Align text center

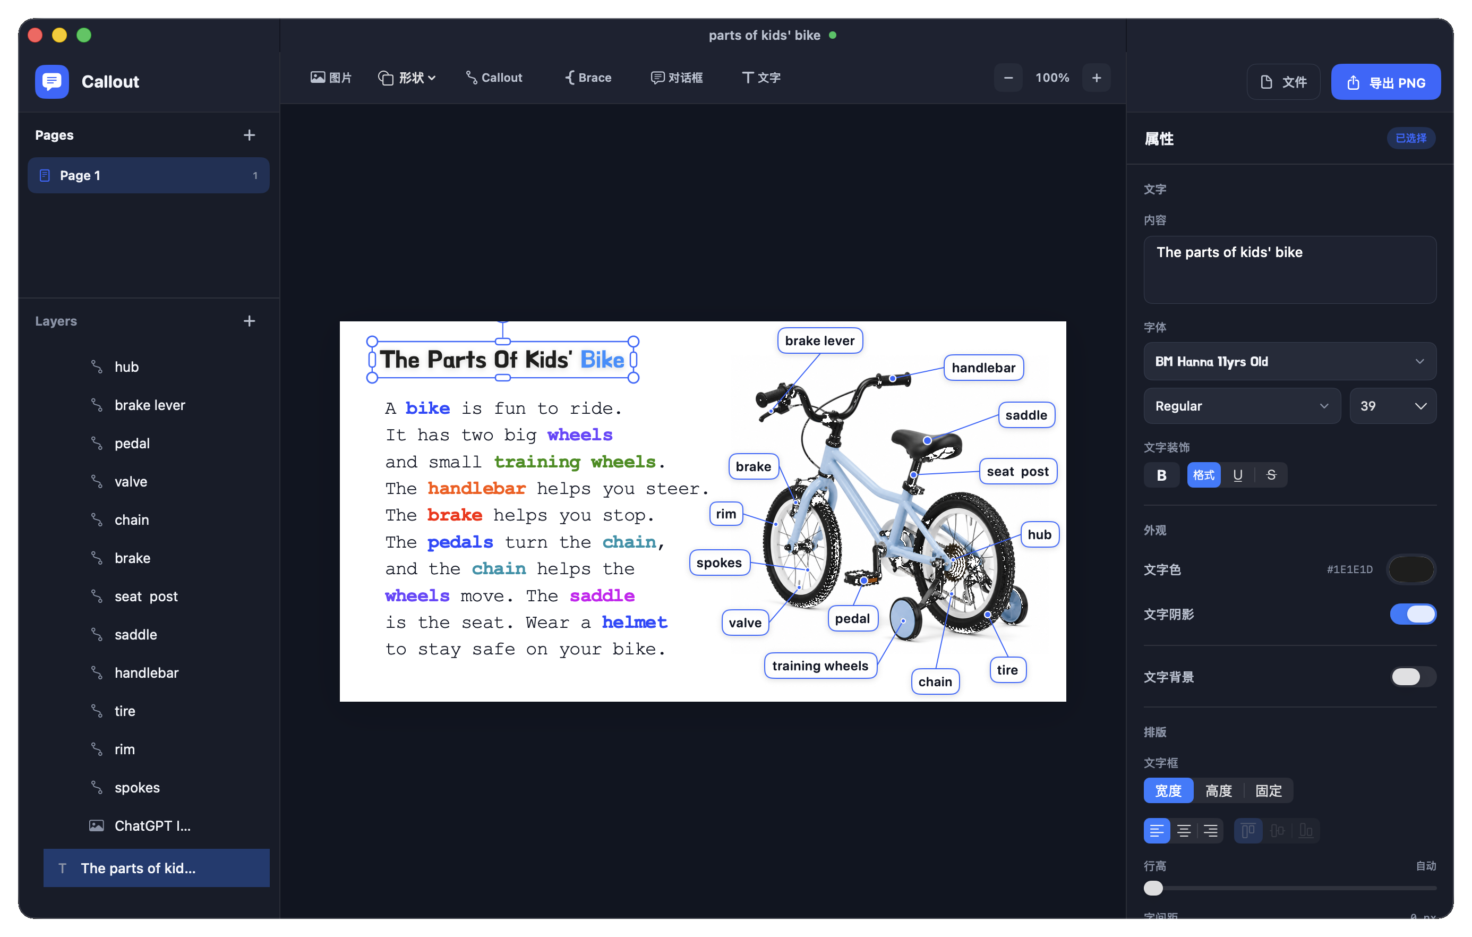(x=1184, y=831)
